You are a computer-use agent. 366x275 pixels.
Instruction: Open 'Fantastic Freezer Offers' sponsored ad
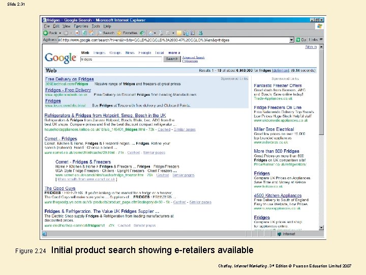click(x=278, y=86)
